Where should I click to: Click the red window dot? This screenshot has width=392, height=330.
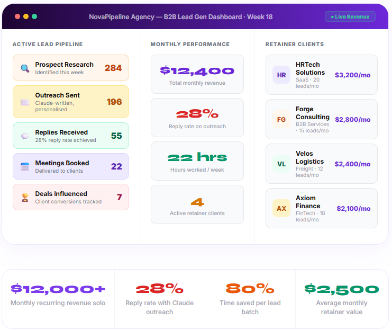pyautogui.click(x=17, y=16)
